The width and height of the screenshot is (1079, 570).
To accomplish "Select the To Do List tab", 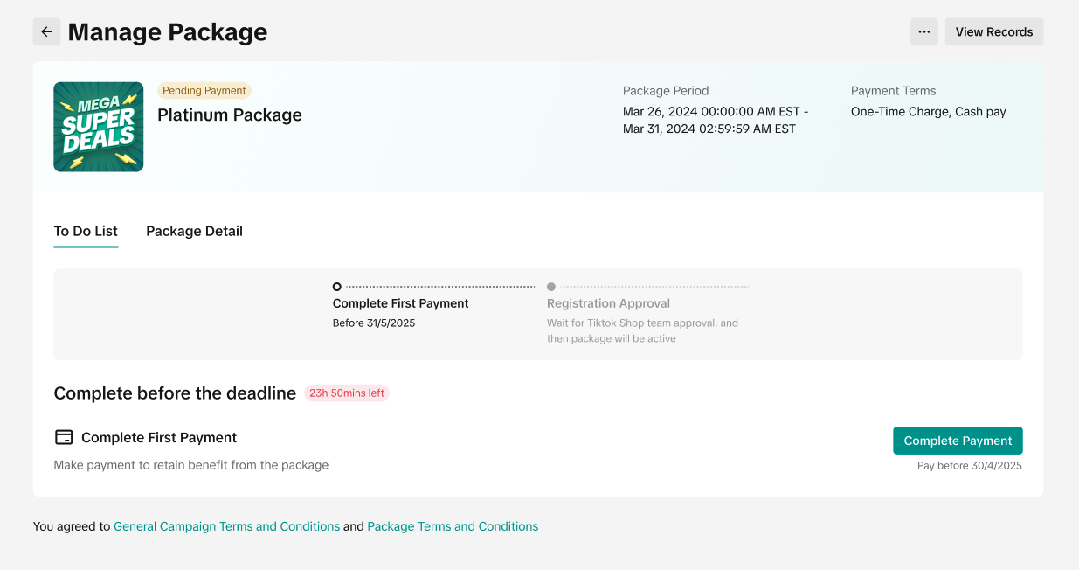I will (x=86, y=232).
